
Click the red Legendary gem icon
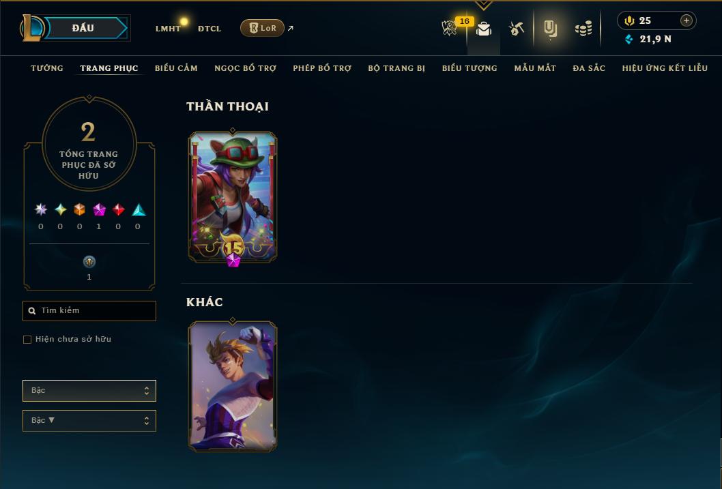click(x=118, y=210)
